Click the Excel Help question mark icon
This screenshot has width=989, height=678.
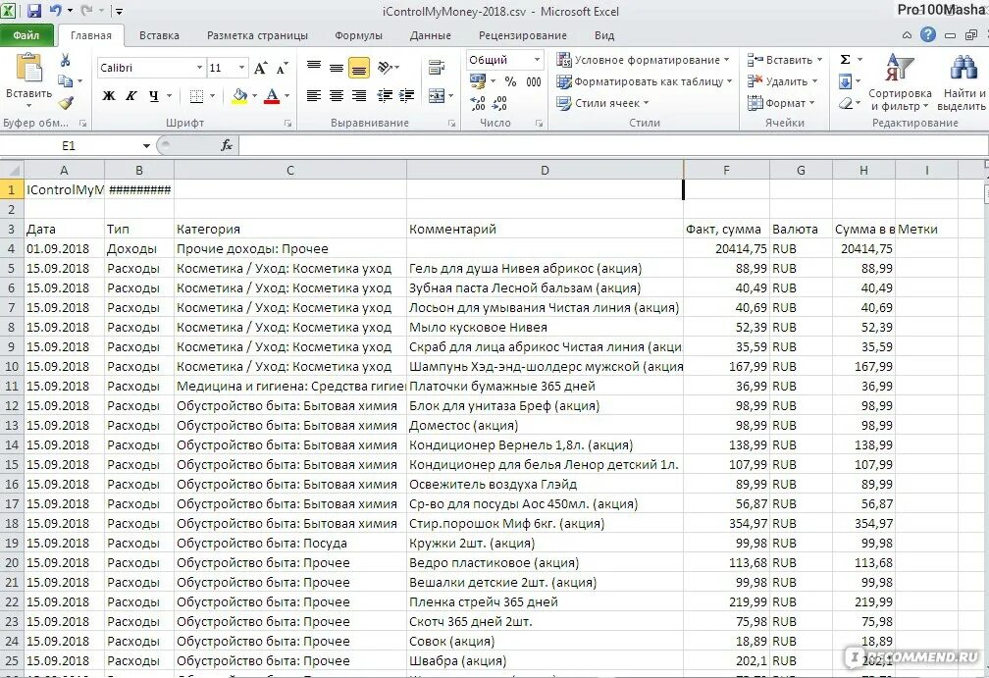point(928,34)
